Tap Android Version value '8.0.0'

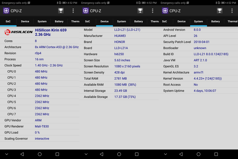click(x=197, y=30)
